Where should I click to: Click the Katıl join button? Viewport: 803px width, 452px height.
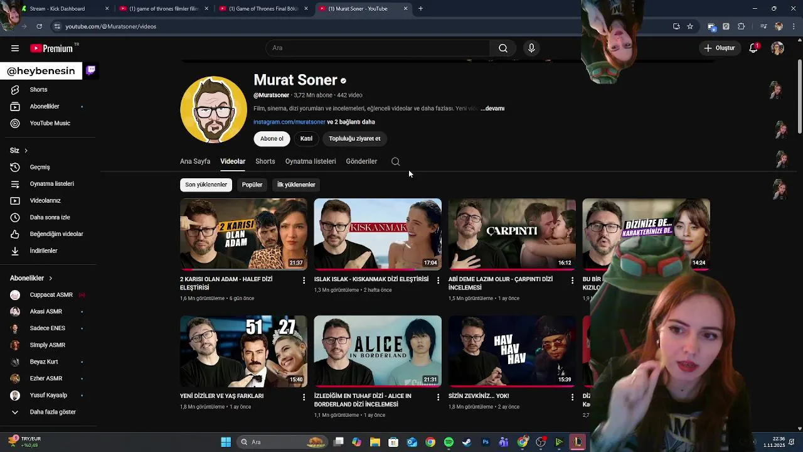pos(306,139)
